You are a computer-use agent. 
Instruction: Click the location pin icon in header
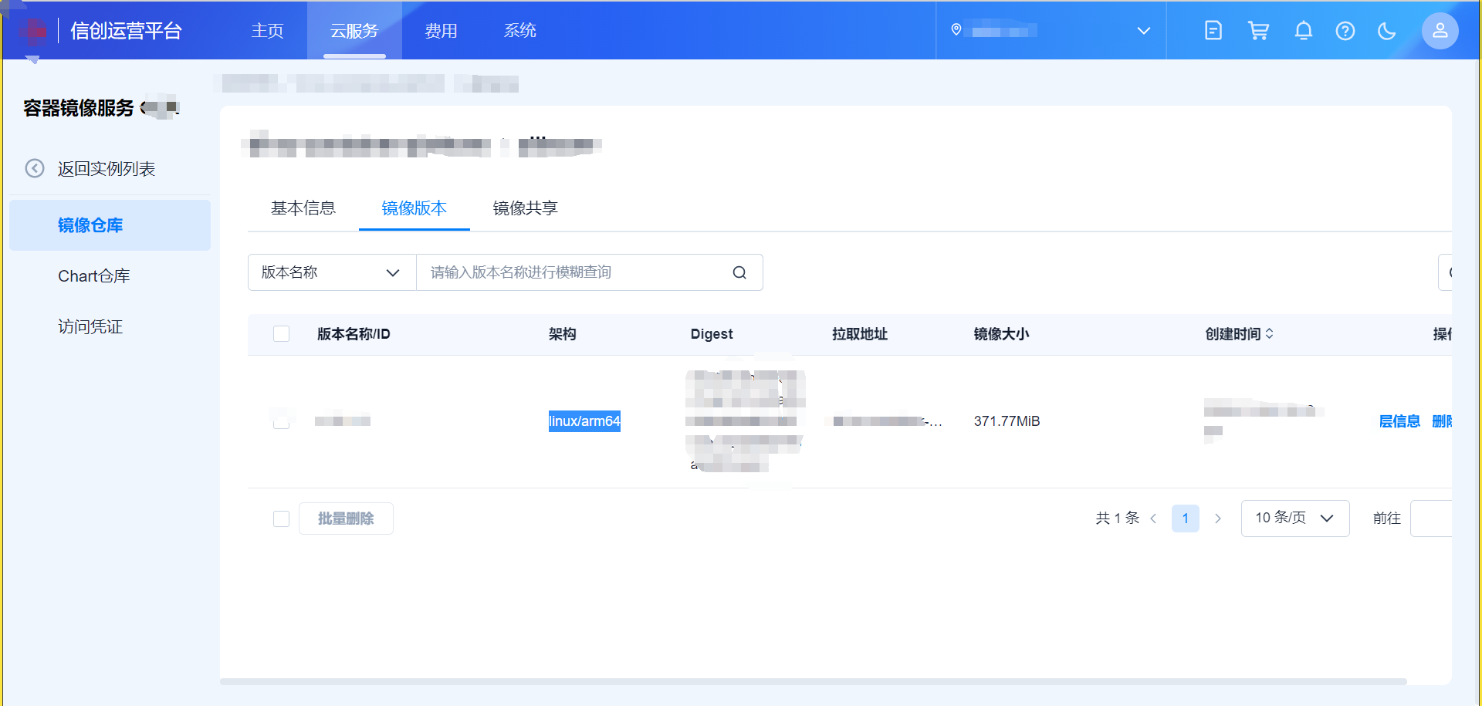click(x=956, y=30)
